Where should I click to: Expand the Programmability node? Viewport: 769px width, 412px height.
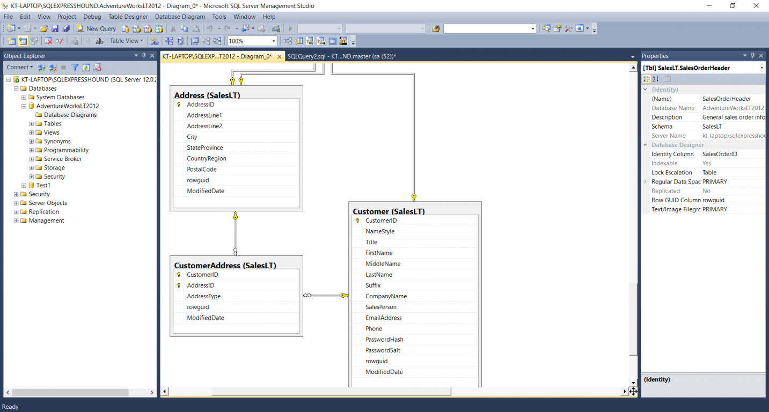point(31,150)
